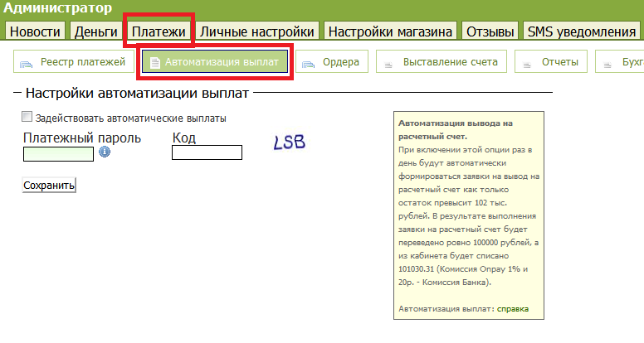Click the Реестр платежей icon

[30, 62]
